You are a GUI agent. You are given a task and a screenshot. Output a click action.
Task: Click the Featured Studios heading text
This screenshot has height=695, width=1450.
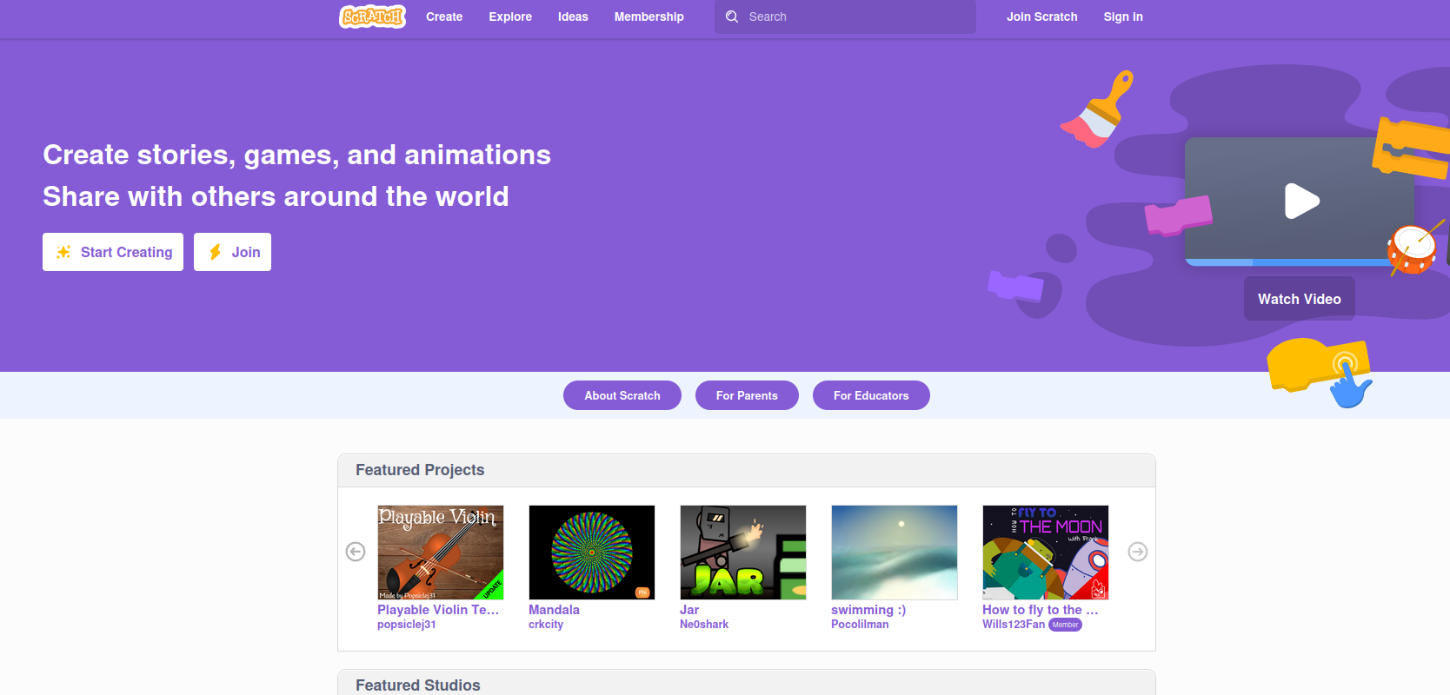pos(418,685)
